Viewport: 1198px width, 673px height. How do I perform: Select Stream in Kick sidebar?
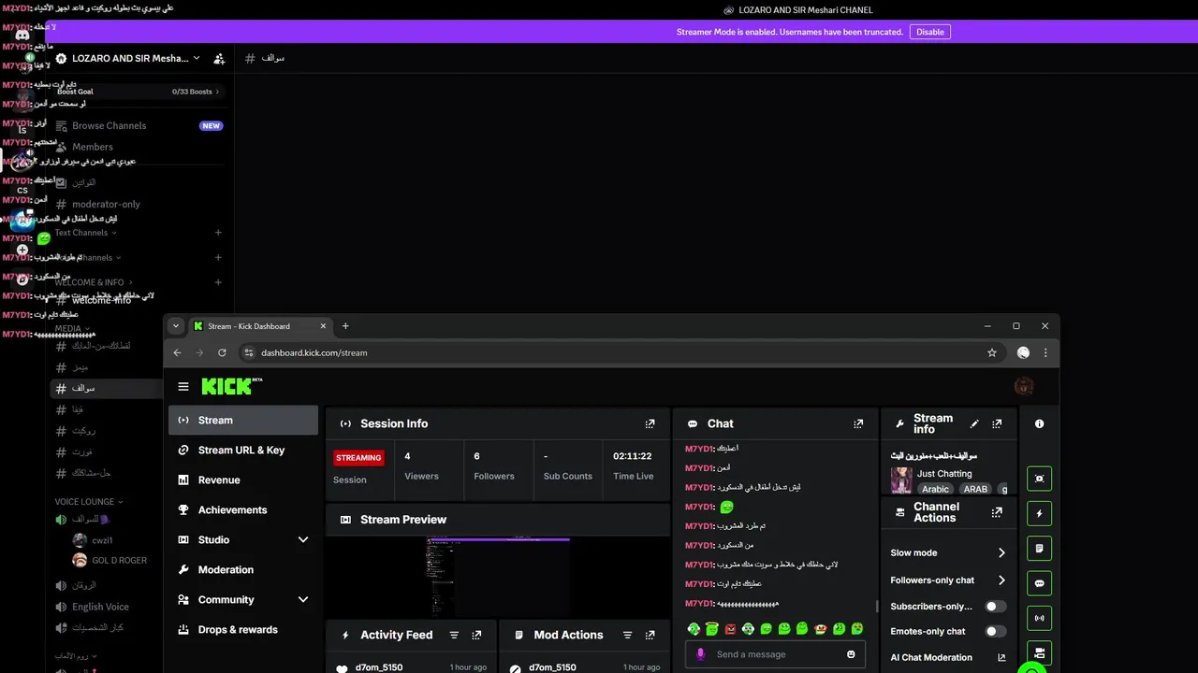[243, 421]
